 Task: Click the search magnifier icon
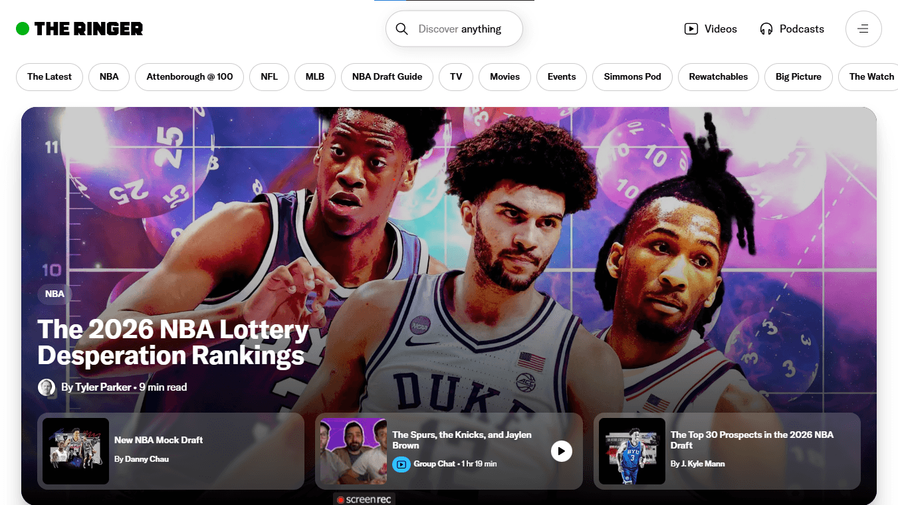click(401, 29)
